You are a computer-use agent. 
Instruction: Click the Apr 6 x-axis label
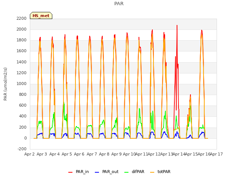tap(79, 154)
